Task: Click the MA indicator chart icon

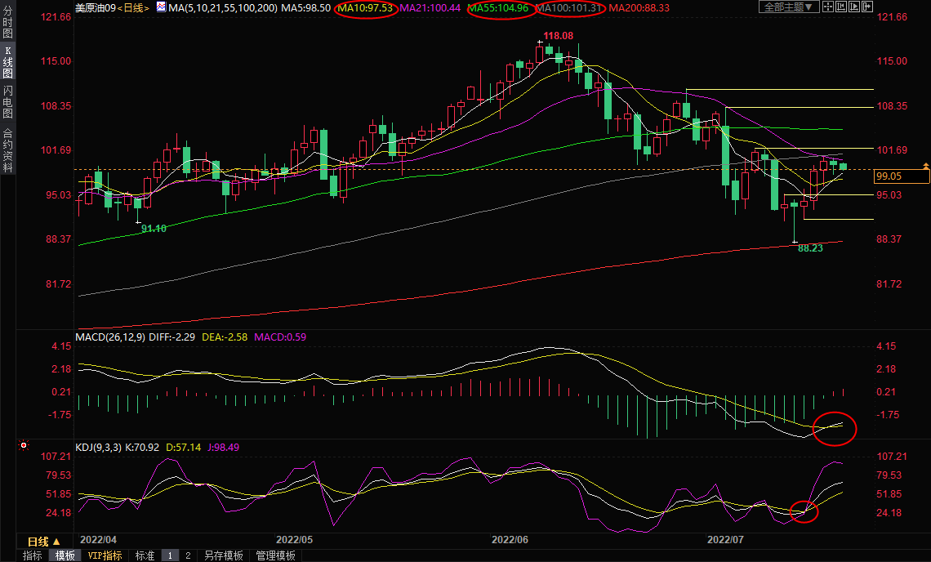Action: 161,7
